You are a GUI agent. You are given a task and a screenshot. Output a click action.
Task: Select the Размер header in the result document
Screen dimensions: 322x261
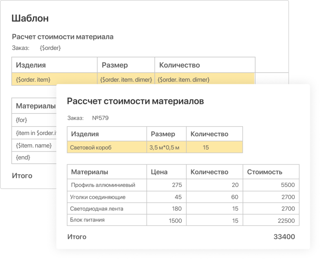pyautogui.click(x=163, y=134)
